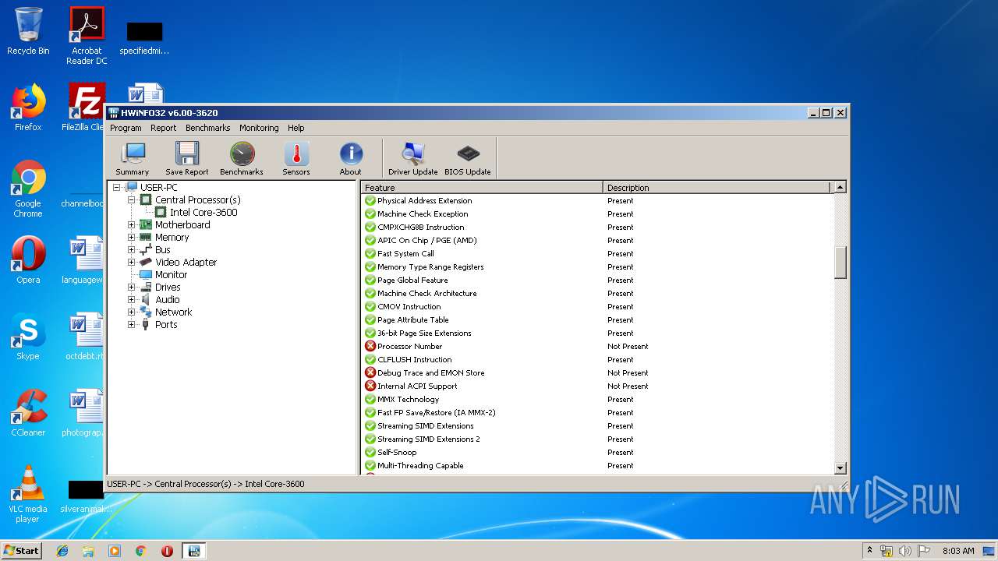Image resolution: width=998 pixels, height=561 pixels.
Task: Click the clock showing 8:03 AM
Action: tap(958, 551)
